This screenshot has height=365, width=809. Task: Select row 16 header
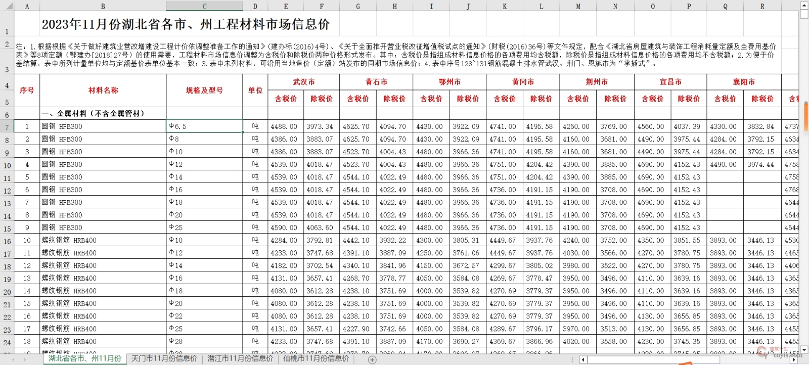coord(7,240)
